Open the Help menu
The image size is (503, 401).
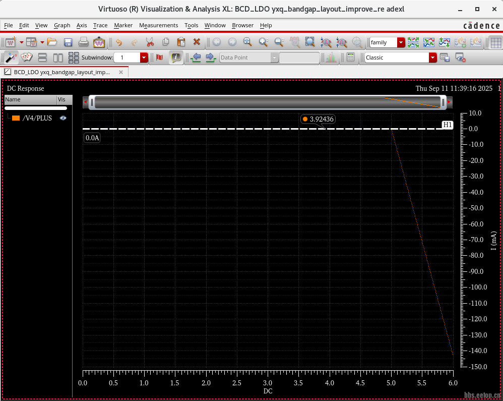pyautogui.click(x=266, y=25)
